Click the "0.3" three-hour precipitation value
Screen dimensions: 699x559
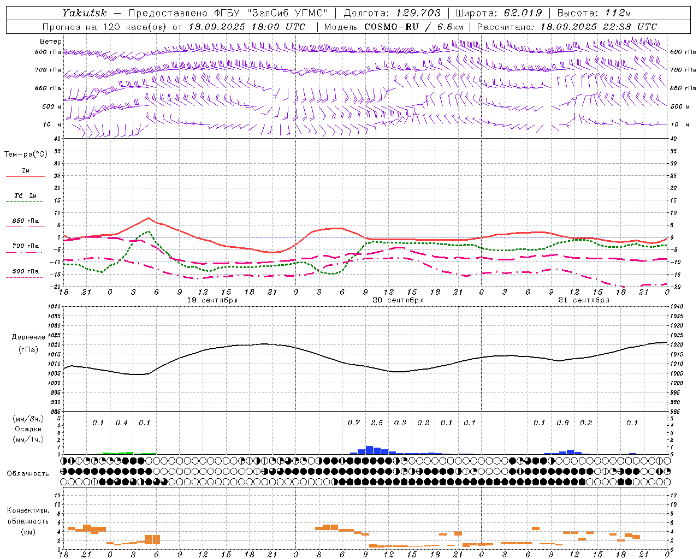coord(400,423)
